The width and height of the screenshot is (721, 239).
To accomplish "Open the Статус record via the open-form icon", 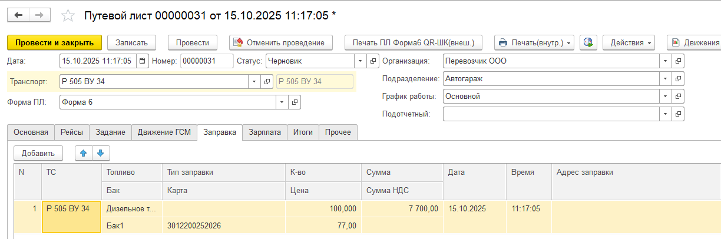I will pos(373,61).
